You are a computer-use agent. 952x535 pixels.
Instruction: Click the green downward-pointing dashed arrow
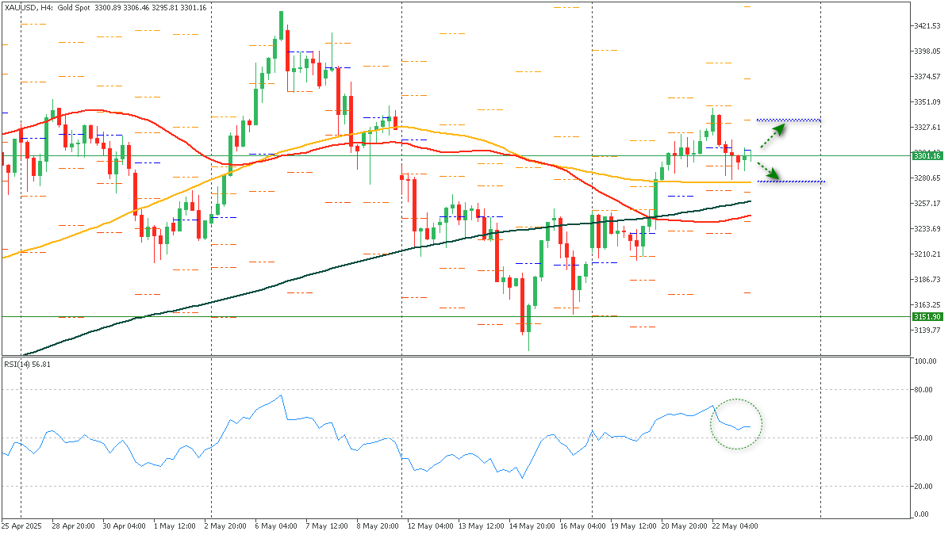[769, 170]
